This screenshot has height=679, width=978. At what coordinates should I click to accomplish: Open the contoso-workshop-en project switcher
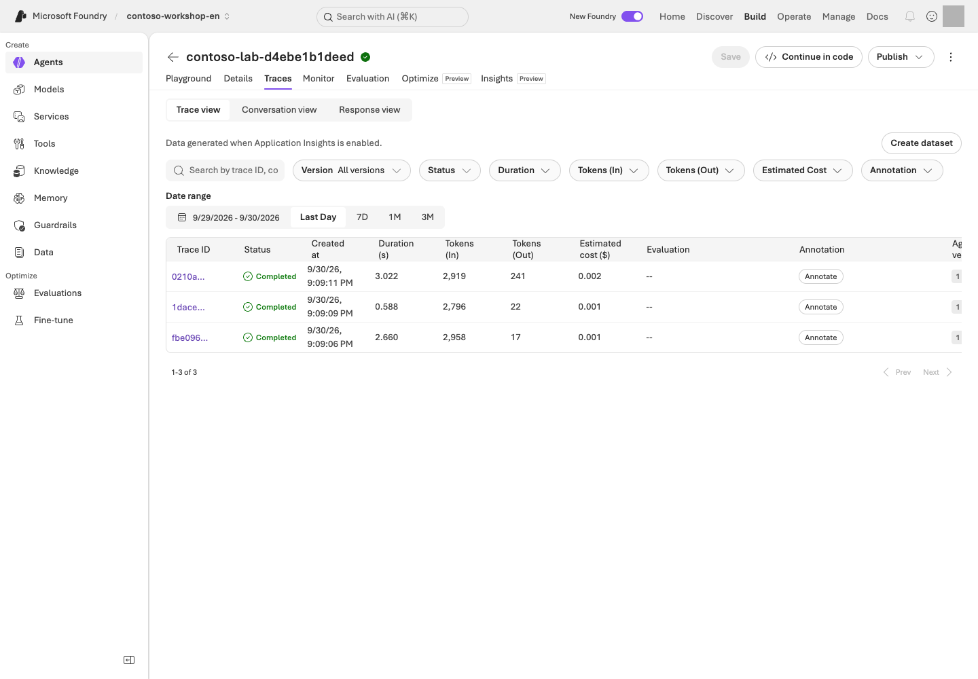(178, 16)
